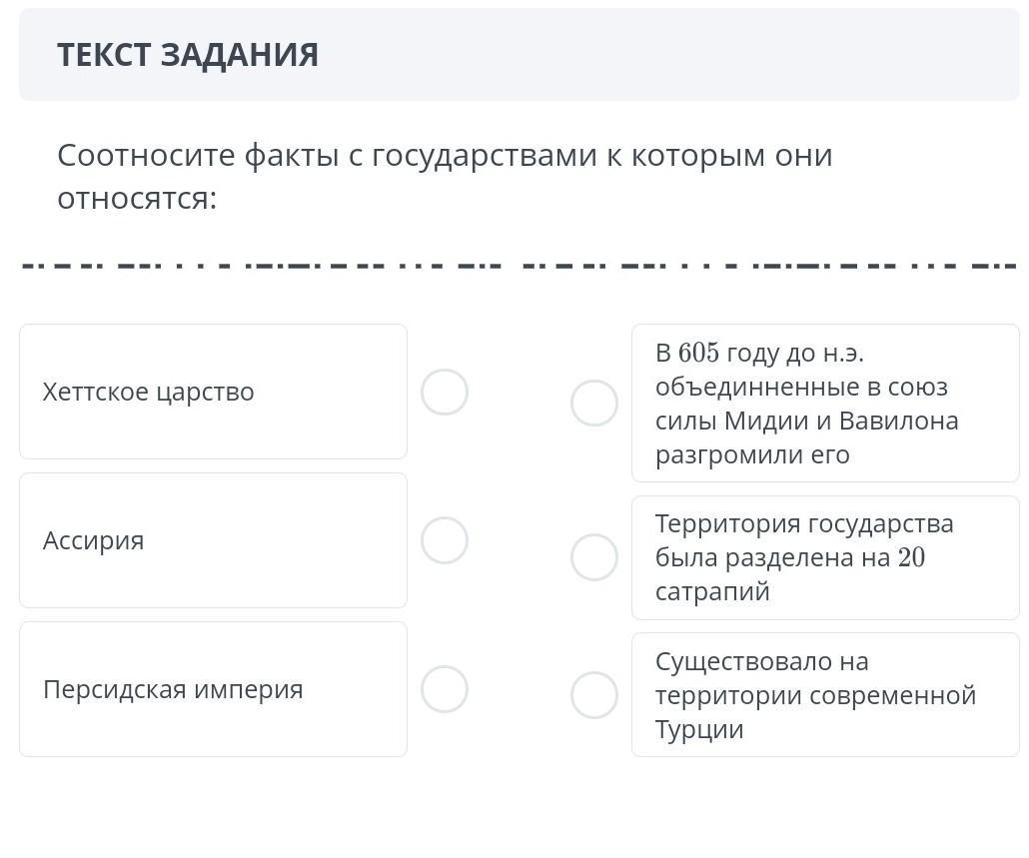Click the dashed divider line
Viewport: 1029px width, 858px height.
(x=519, y=267)
